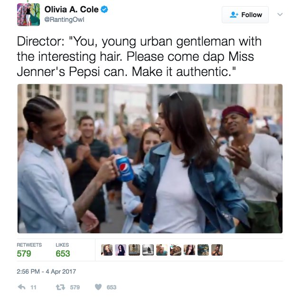
Task: Open the 2:56 PM - 4 Apr 2017 timestamp
Action: pyautogui.click(x=47, y=271)
